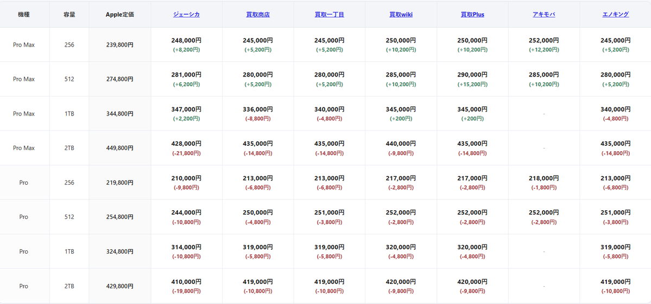Screen dimensions: 651x304
Task: Visit the 買取wiki link
Action: coord(401,15)
